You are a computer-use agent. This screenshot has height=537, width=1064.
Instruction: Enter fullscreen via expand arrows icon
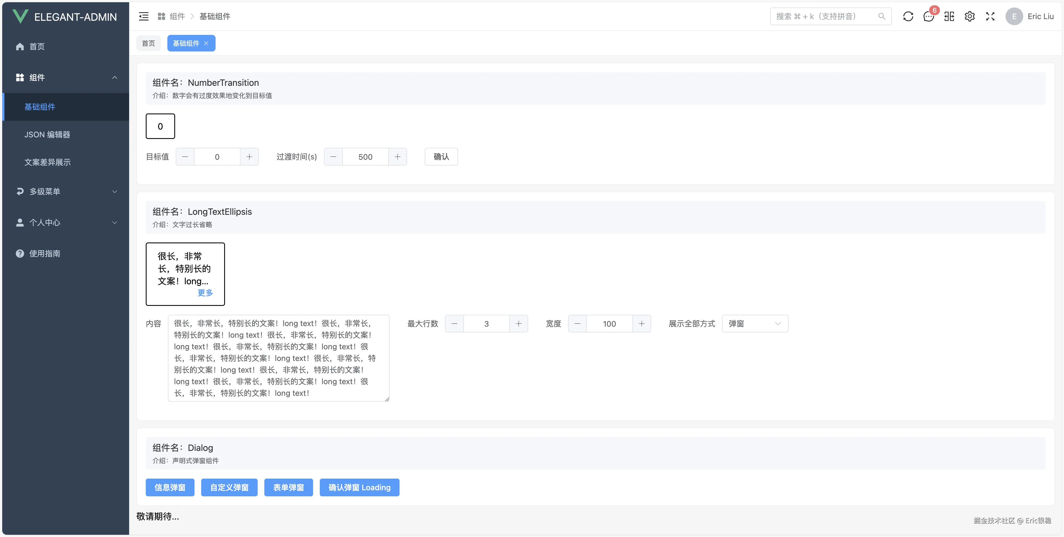[x=990, y=17]
